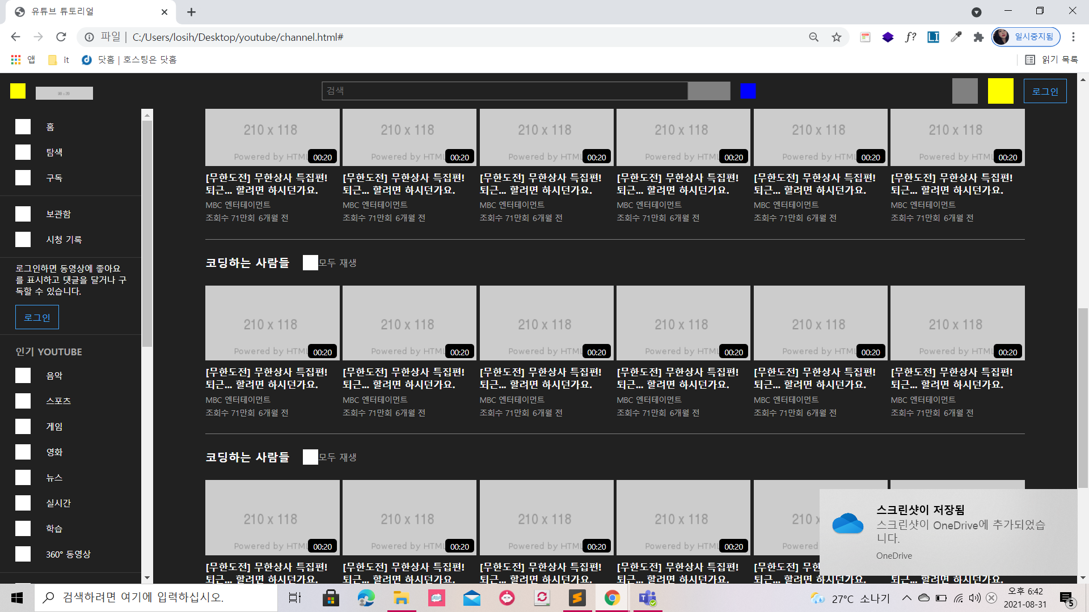Click the white icon beside 음악

23,376
